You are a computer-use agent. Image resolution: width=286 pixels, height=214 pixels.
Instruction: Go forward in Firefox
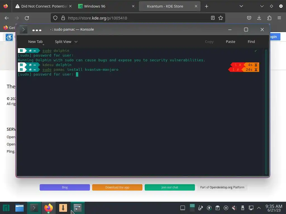coord(17,18)
